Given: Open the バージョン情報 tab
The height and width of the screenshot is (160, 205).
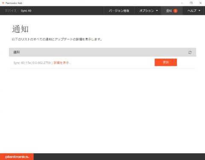Looking at the screenshot, I should click(x=119, y=11).
